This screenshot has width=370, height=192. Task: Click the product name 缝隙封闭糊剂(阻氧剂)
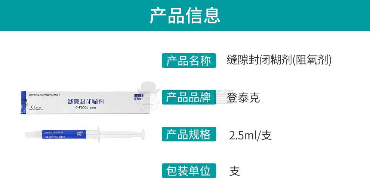pos(279,60)
